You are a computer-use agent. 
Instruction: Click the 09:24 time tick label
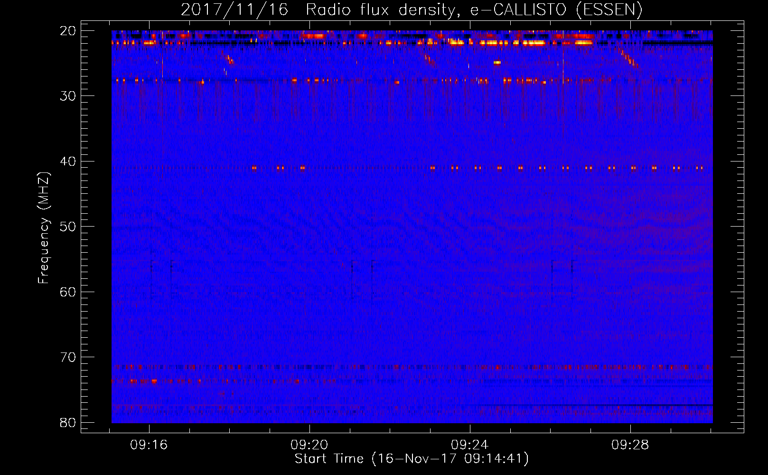(x=470, y=445)
